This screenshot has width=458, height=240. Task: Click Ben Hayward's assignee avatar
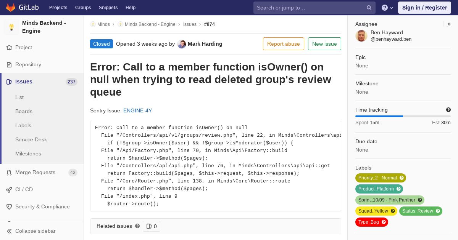click(361, 36)
